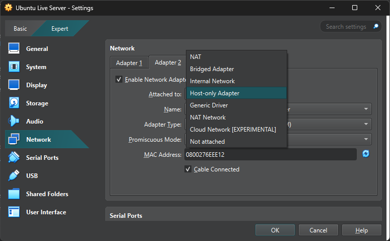390x241 pixels.
Task: Switch to the Adapter 1 tab
Action: 129,63
